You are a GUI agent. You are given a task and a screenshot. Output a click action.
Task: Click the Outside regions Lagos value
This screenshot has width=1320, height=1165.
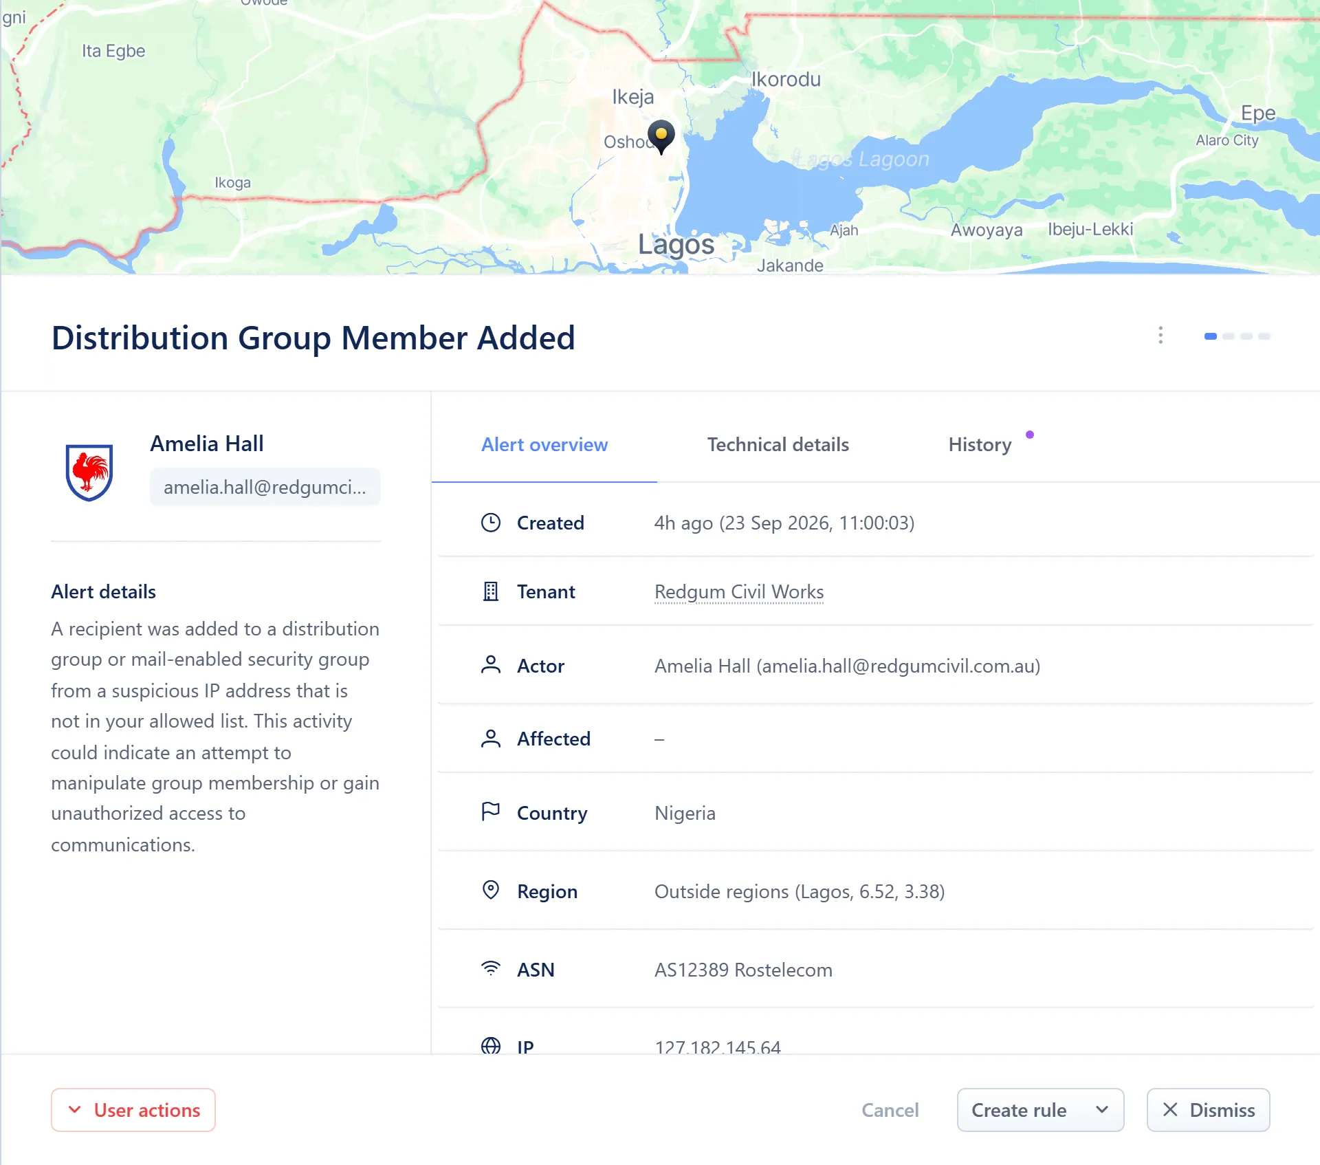800,891
